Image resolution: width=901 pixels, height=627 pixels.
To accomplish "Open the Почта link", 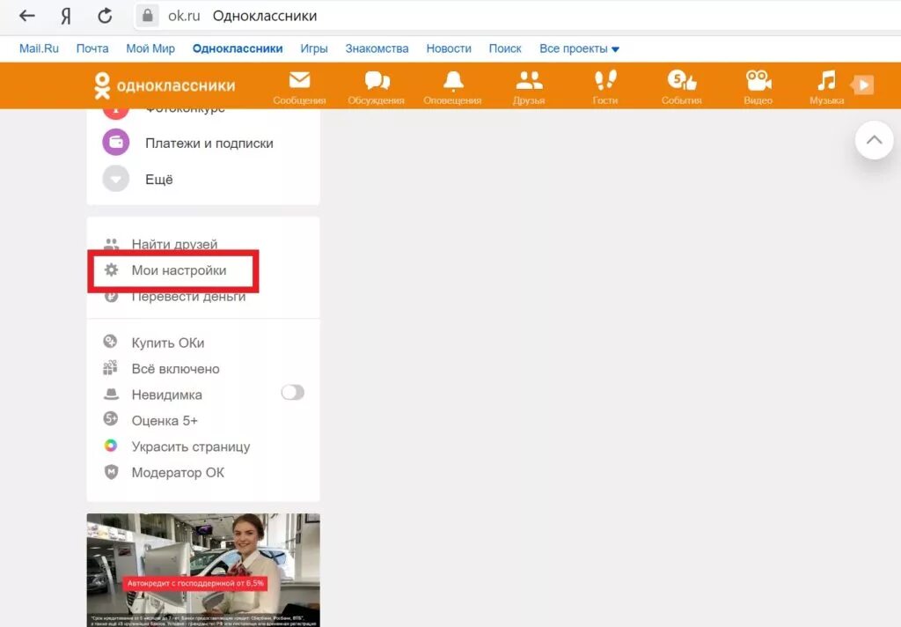I will (92, 48).
